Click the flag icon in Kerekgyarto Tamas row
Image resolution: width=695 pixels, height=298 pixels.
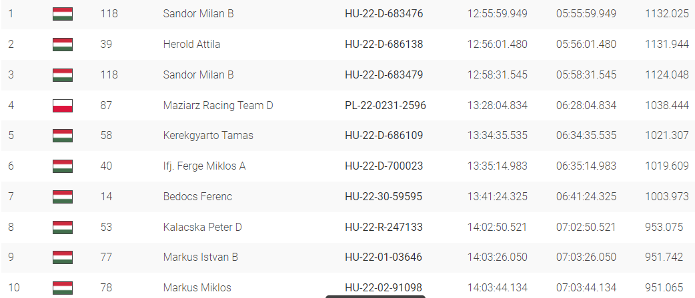click(63, 135)
